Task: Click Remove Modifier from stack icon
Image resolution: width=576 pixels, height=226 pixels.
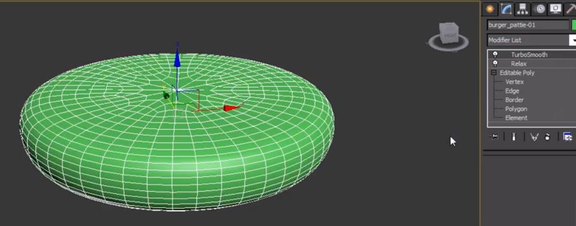Action: tap(547, 137)
